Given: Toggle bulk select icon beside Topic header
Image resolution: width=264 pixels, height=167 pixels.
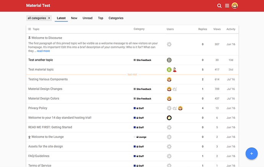Looking at the screenshot, I should (29, 29).
